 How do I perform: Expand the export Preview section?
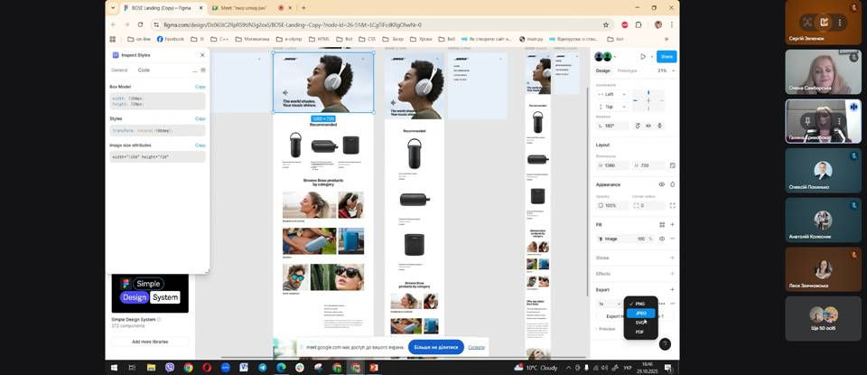point(604,329)
